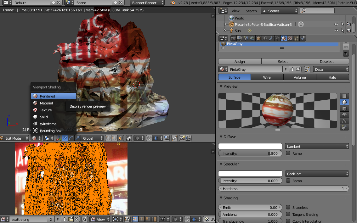
Task: Enable the scale manipulator icon
Action: coord(77,138)
